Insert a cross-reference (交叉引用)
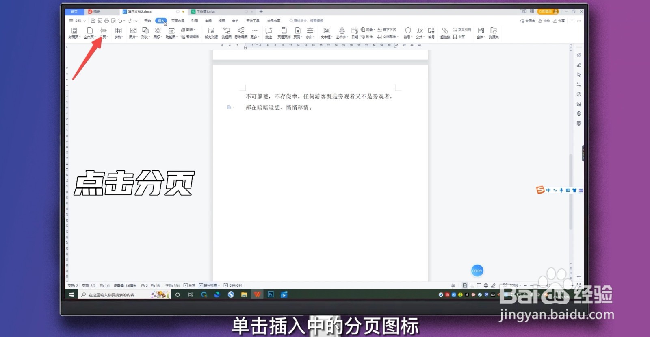The width and height of the screenshot is (650, 337). (x=462, y=30)
